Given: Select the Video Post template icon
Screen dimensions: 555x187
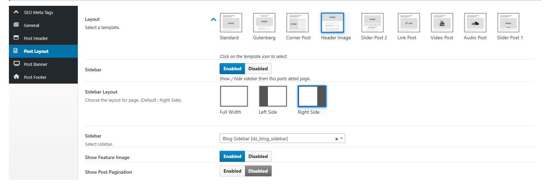Looking at the screenshot, I should [x=442, y=23].
